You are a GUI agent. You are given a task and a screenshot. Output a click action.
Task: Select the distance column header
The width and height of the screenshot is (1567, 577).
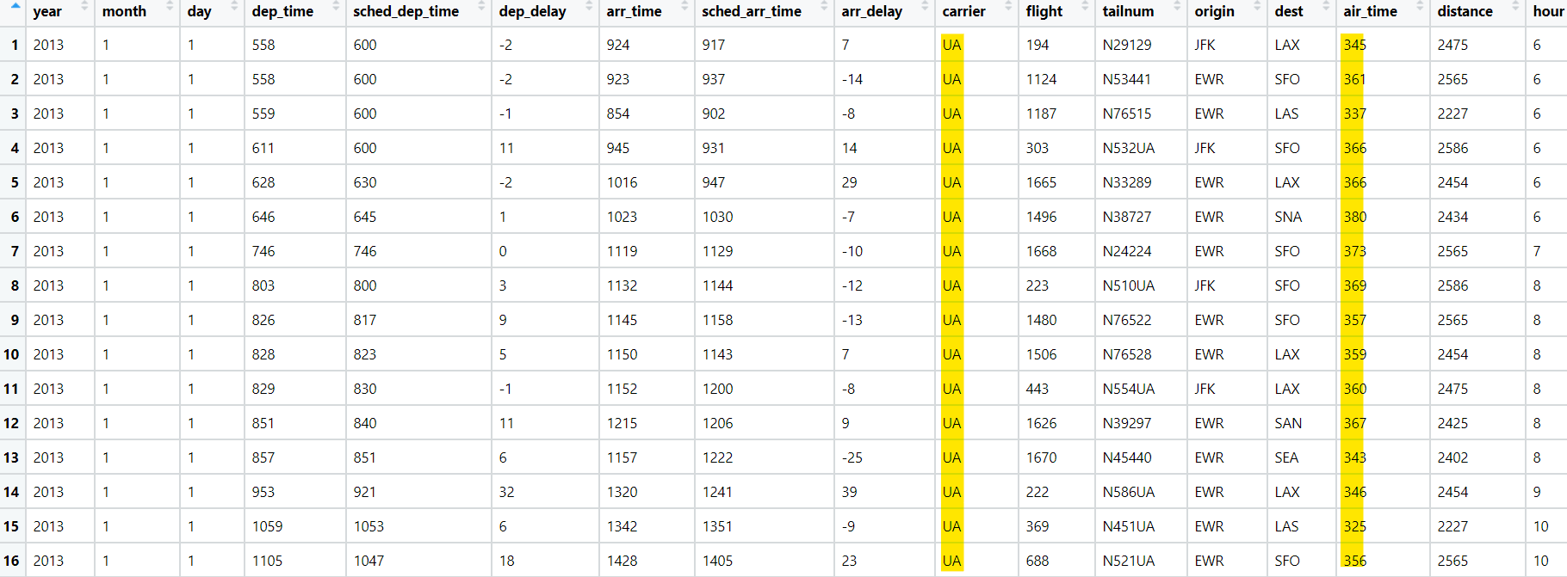pos(1465,11)
